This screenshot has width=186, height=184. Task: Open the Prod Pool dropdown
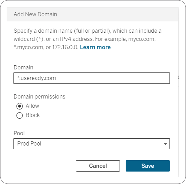pos(92,144)
